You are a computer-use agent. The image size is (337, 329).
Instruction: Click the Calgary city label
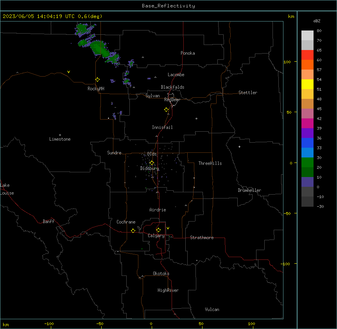[156, 236]
